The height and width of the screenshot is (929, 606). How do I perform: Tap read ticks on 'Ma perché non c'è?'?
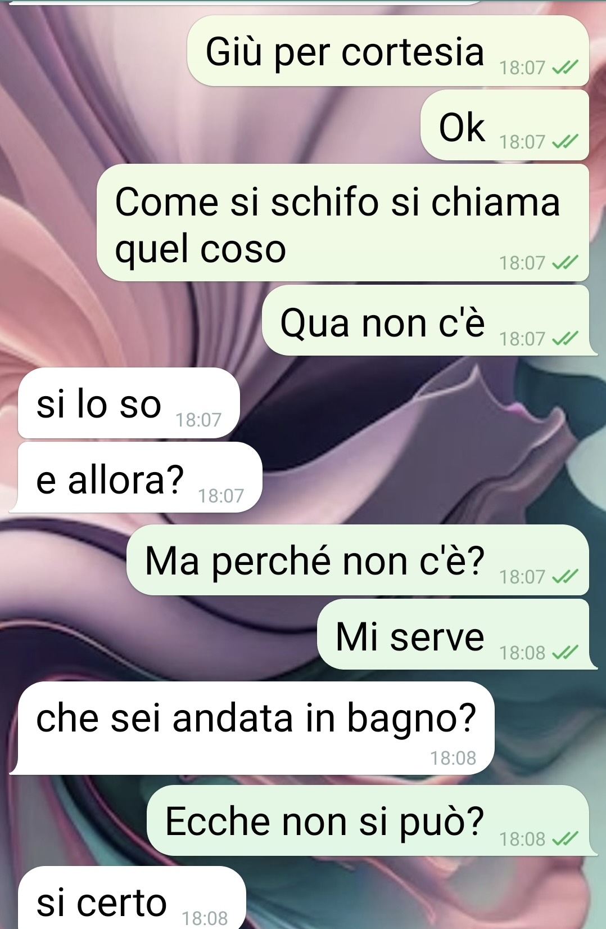tap(565, 577)
